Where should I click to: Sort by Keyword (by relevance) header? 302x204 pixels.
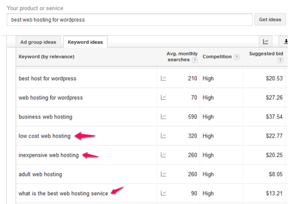[46, 56]
